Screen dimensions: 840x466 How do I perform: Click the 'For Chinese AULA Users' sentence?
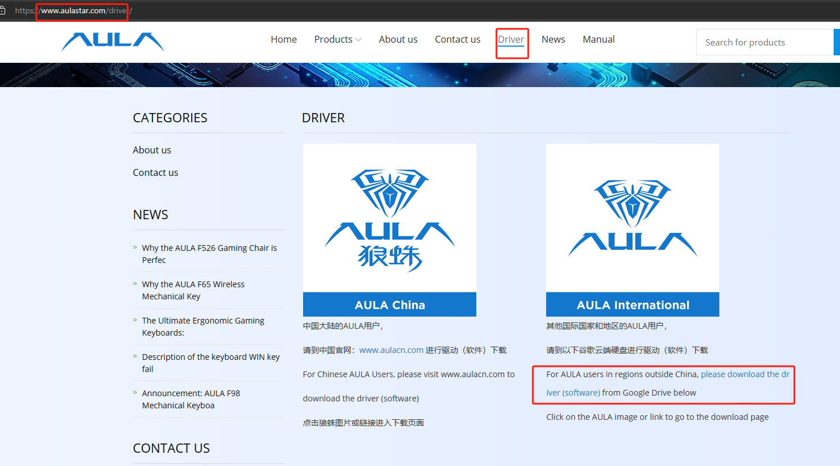click(x=409, y=374)
